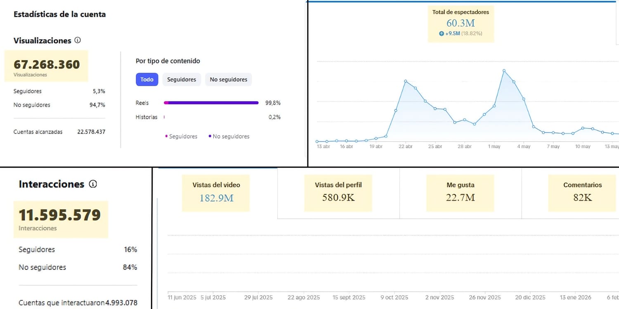This screenshot has width=619, height=309.
Task: Click the Historias 0,2% figure
Action: (274, 117)
